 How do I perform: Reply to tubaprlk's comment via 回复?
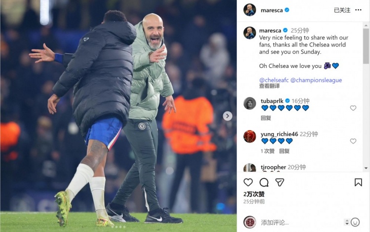pyautogui.click(x=266, y=118)
